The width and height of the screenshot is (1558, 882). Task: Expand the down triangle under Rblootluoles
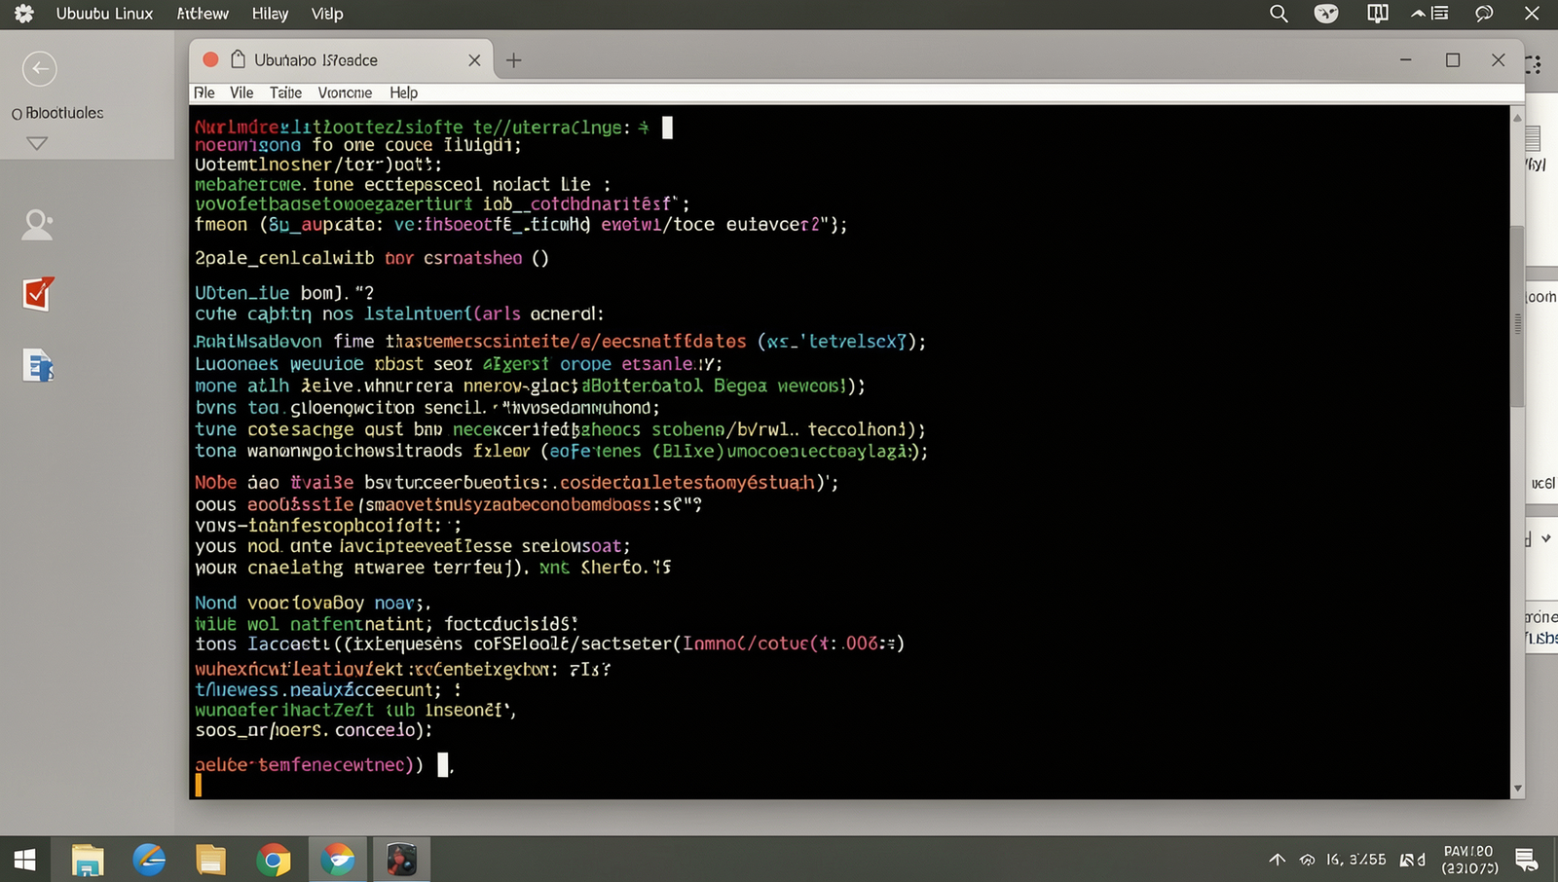pos(37,144)
